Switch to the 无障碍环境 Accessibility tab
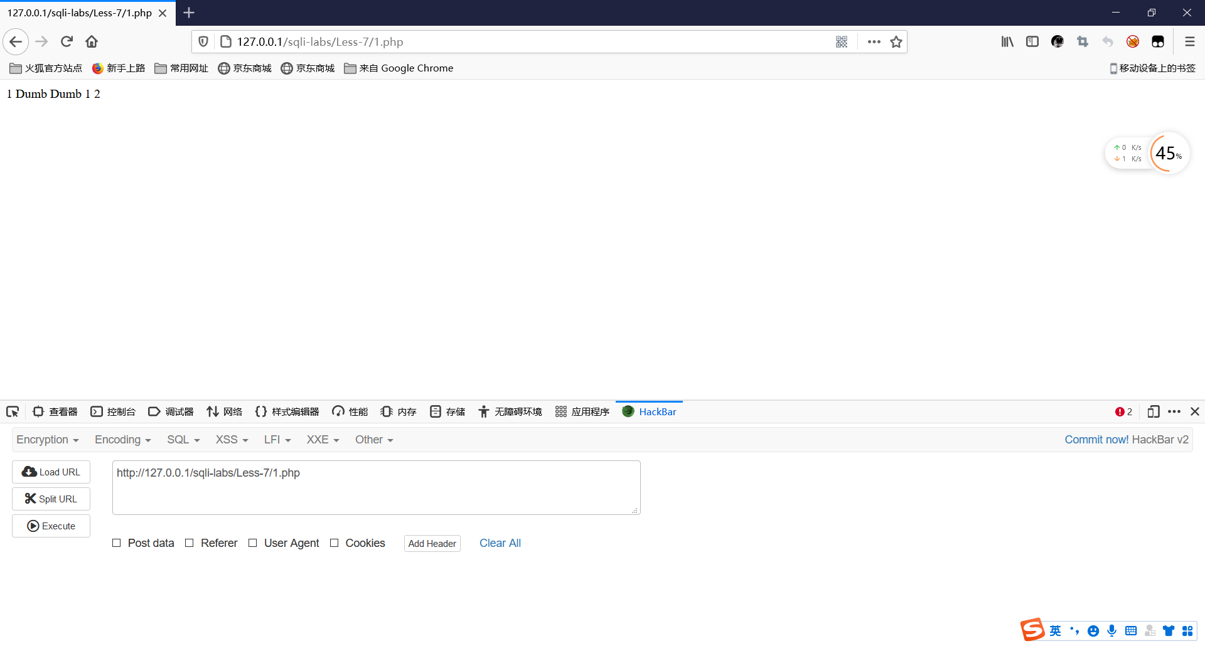1205x646 pixels. point(510,412)
